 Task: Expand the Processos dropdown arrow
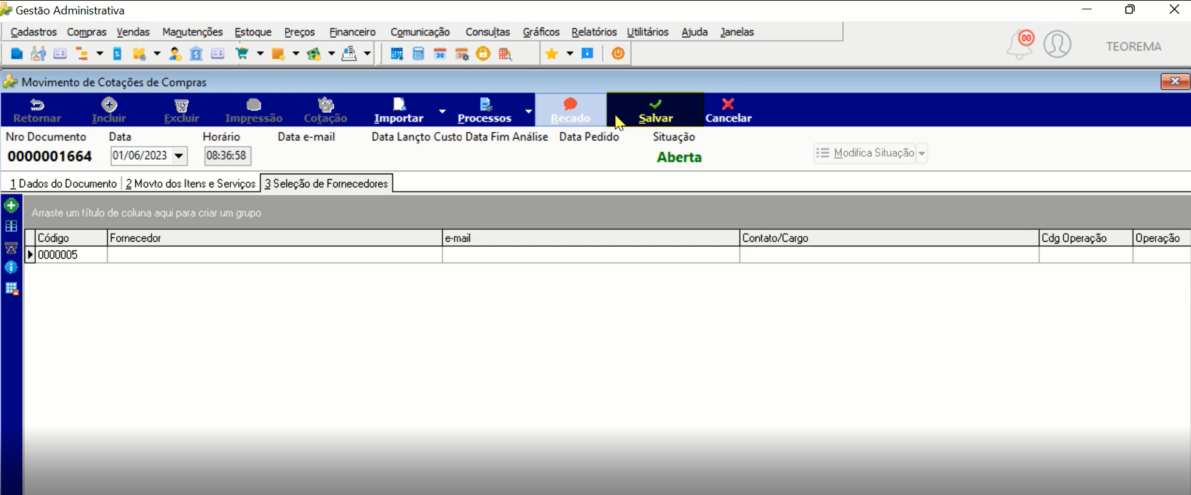click(529, 111)
